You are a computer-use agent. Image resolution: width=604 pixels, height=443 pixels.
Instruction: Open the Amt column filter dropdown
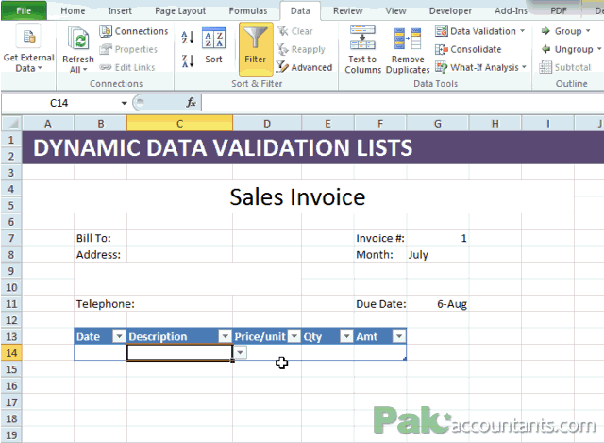point(399,336)
